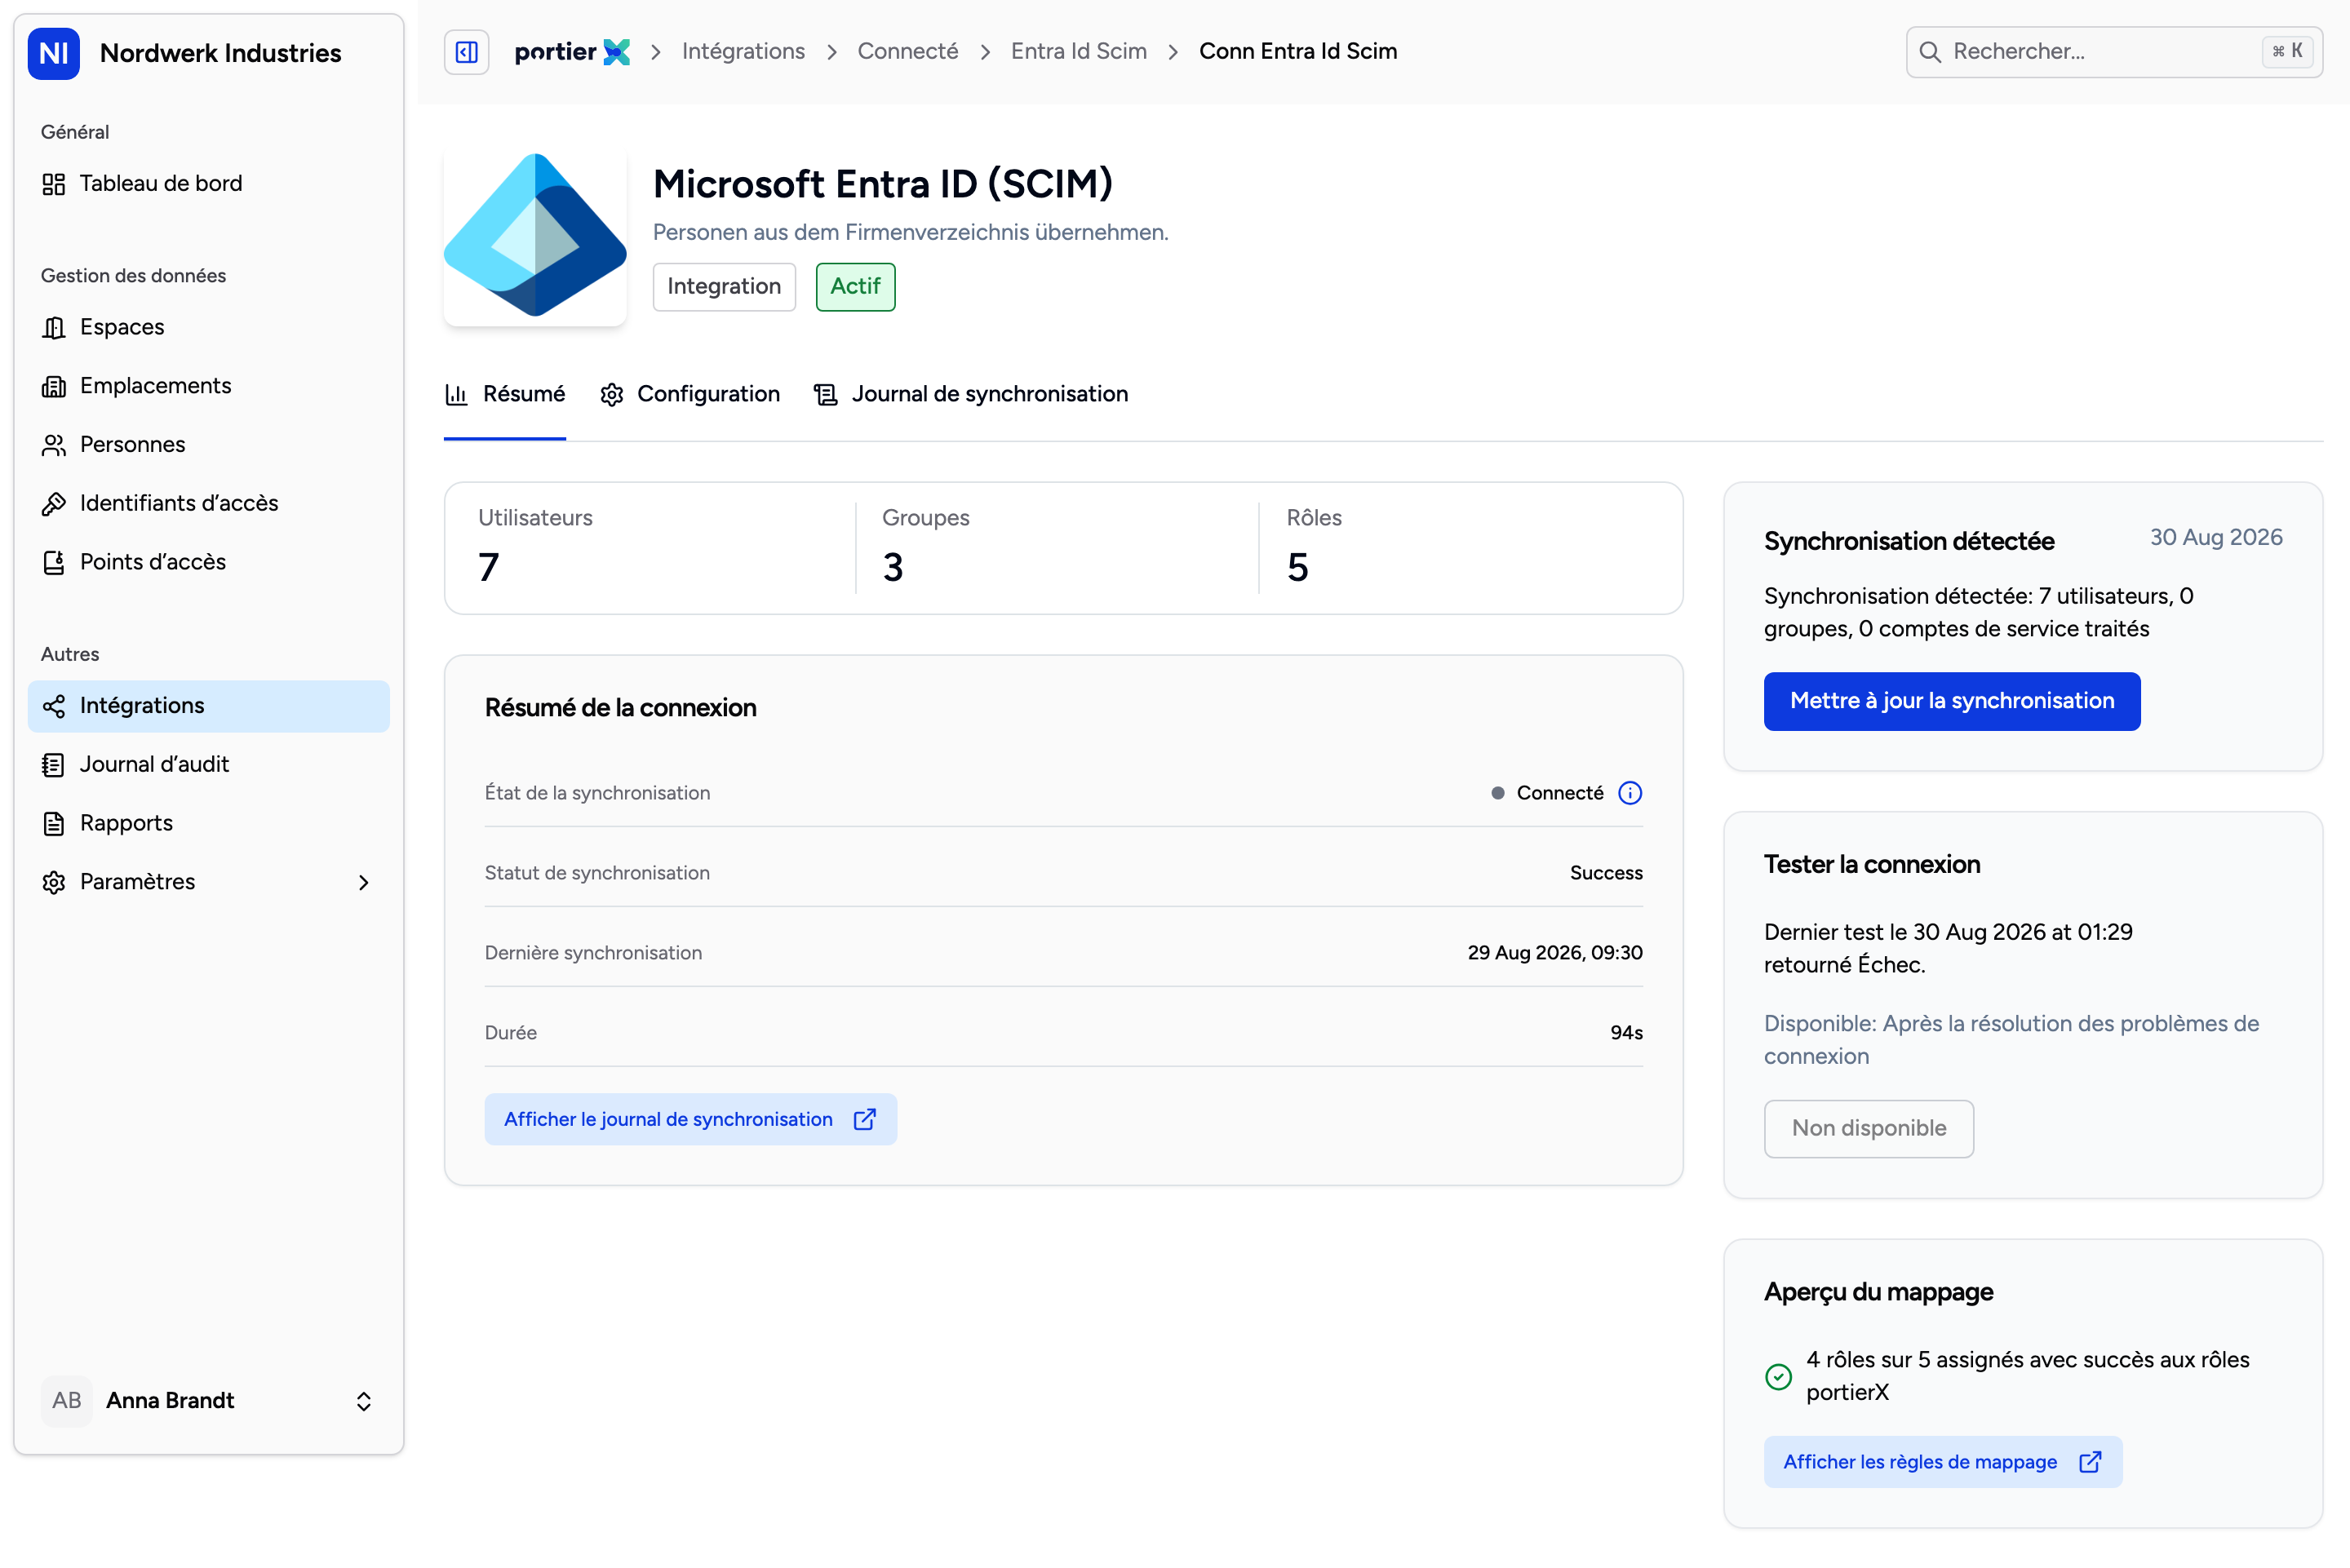Go to Entra Id Scim breadcrumb
This screenshot has height=1568, width=2350.
[1078, 52]
